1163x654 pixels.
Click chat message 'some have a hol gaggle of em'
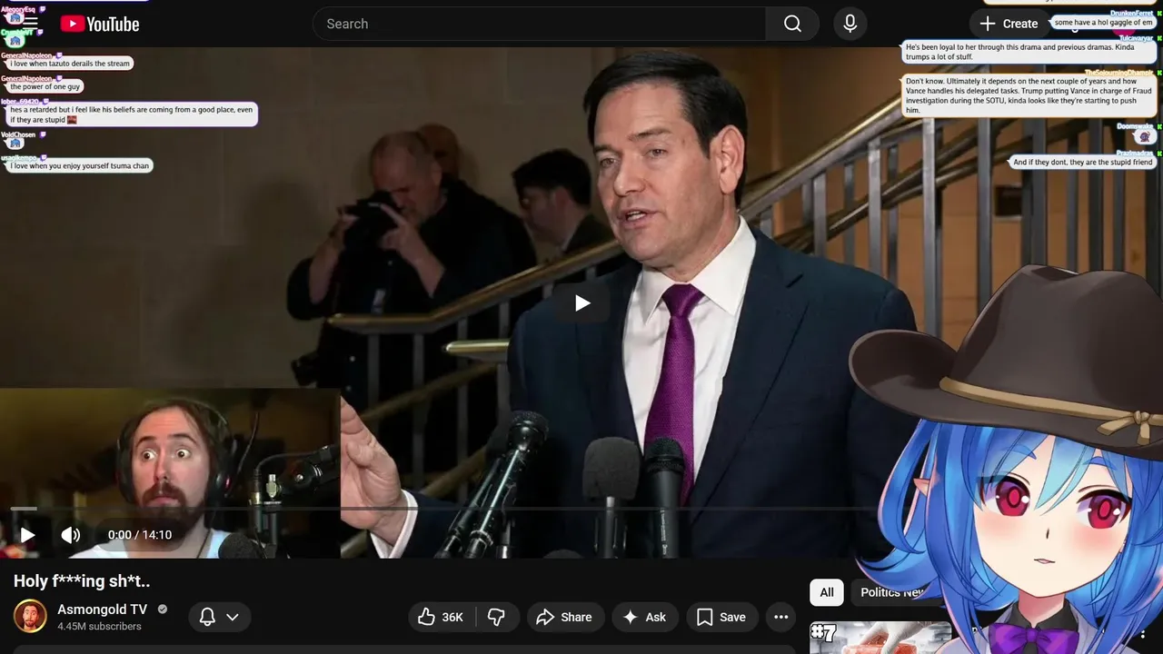pos(1103,23)
